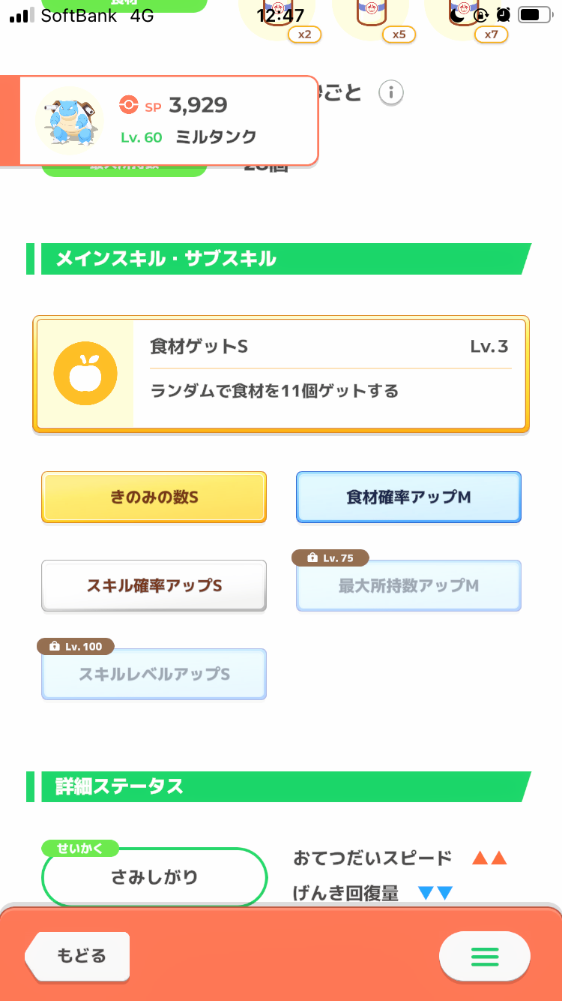
Task: Tap the orange up arrows for おてつだいスピード
Action: pos(489,858)
